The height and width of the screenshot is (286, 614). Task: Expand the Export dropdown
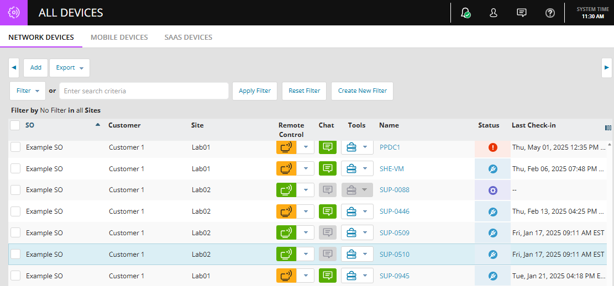click(x=70, y=68)
